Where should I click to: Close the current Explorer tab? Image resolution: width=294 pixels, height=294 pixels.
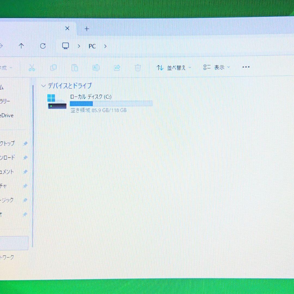(68, 28)
